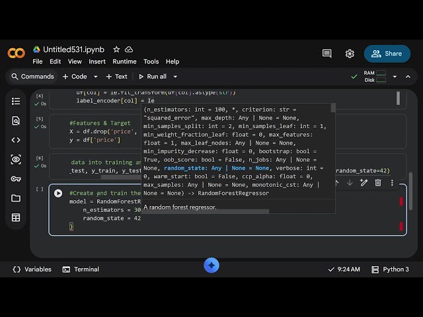
Task: Click the cloud save status icon
Action: (129, 50)
